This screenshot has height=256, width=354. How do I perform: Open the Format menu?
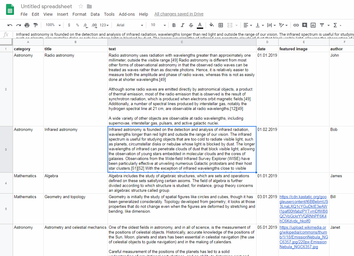click(x=79, y=14)
